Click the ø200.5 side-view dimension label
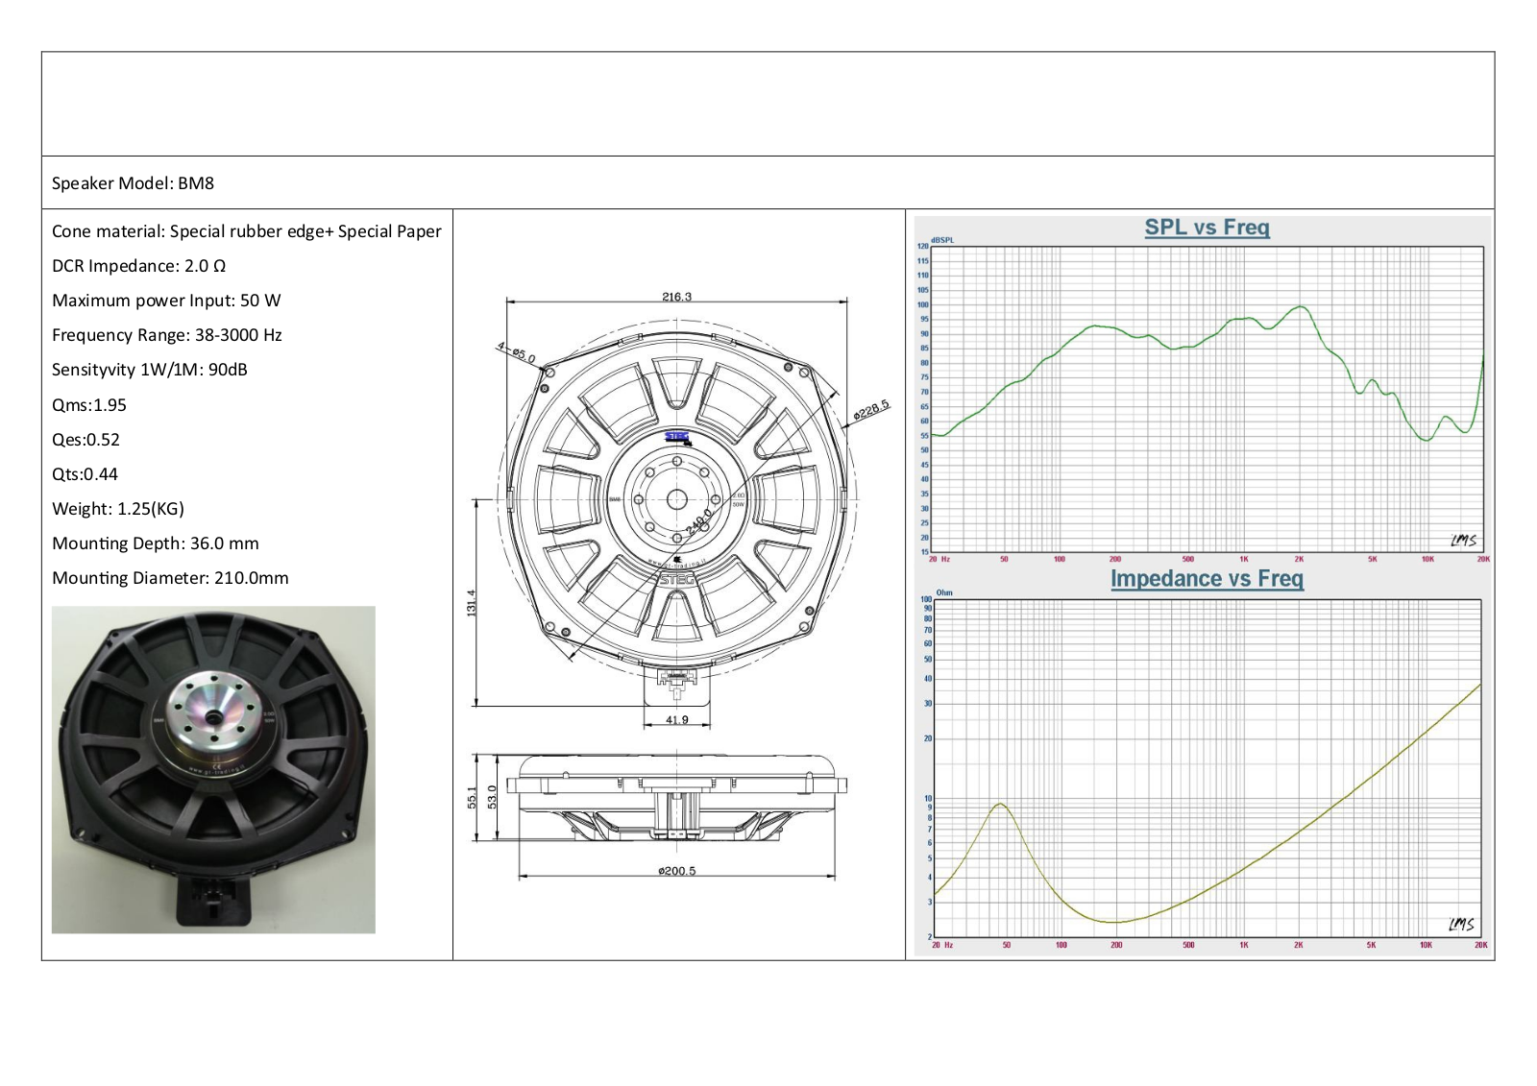Image resolution: width=1537 pixels, height=1086 pixels. coord(676,871)
